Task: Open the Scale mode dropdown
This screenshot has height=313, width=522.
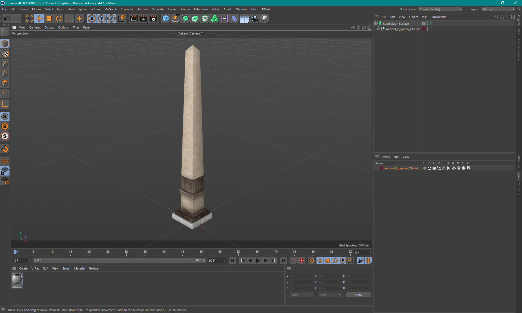Action: (x=330, y=295)
